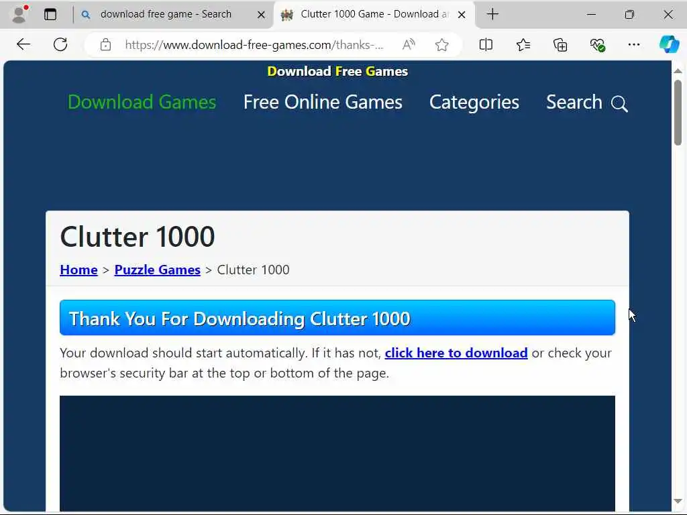Minimize the browser window

(591, 15)
